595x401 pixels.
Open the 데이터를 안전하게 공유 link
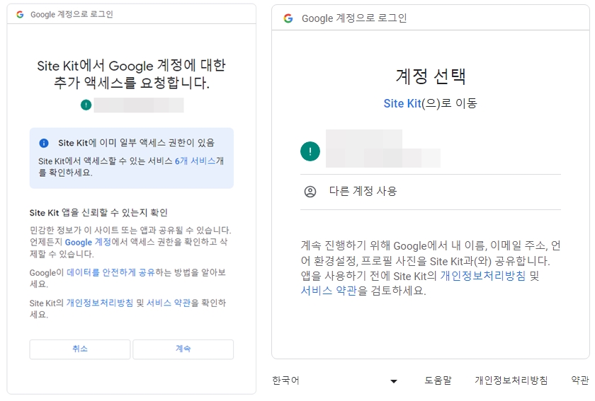coord(110,272)
